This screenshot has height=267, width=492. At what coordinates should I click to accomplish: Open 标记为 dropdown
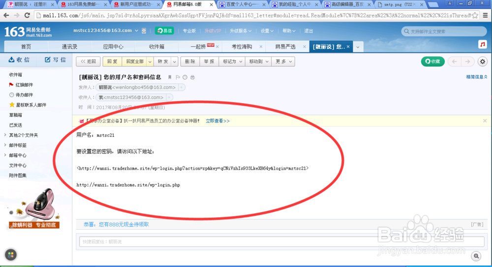(232, 61)
